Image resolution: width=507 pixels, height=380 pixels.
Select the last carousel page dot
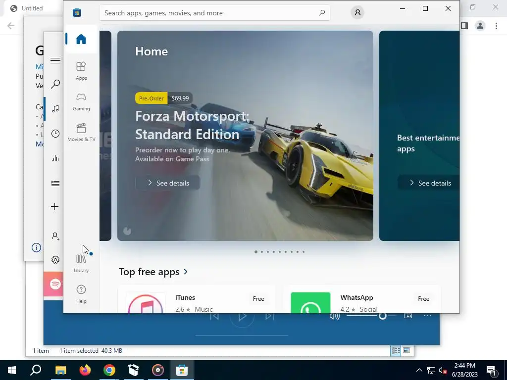point(304,252)
